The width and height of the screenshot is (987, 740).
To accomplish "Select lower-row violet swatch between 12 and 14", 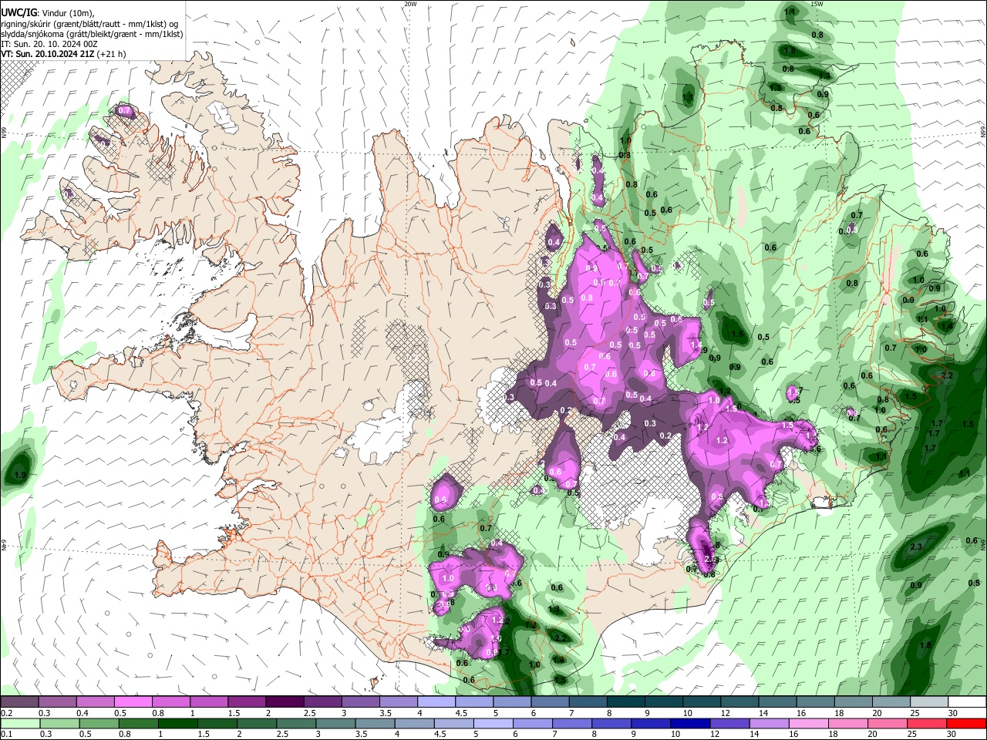I will click(729, 724).
